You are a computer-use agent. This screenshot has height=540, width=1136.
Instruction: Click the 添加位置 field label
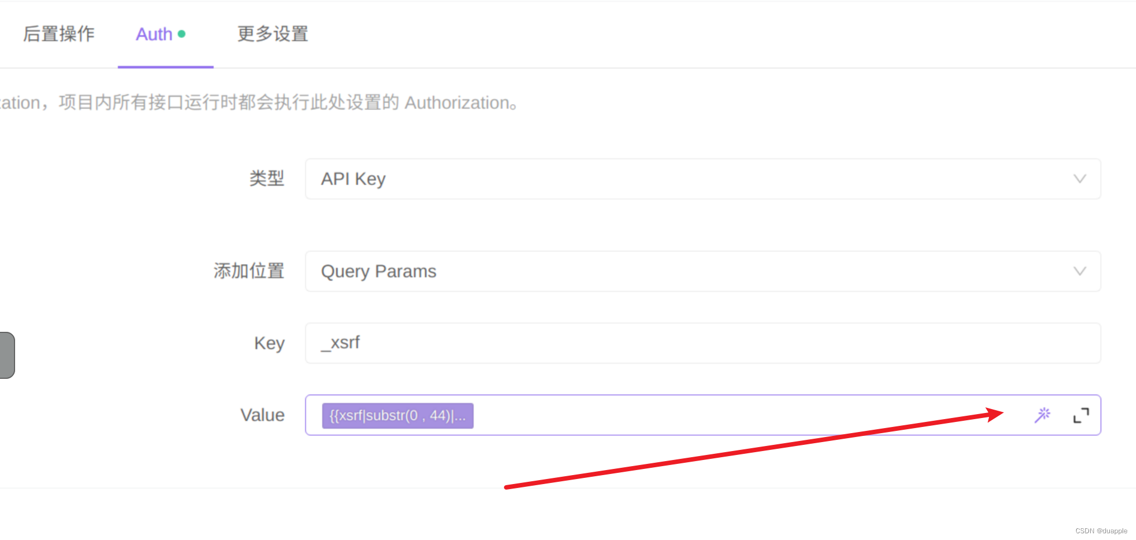click(249, 271)
